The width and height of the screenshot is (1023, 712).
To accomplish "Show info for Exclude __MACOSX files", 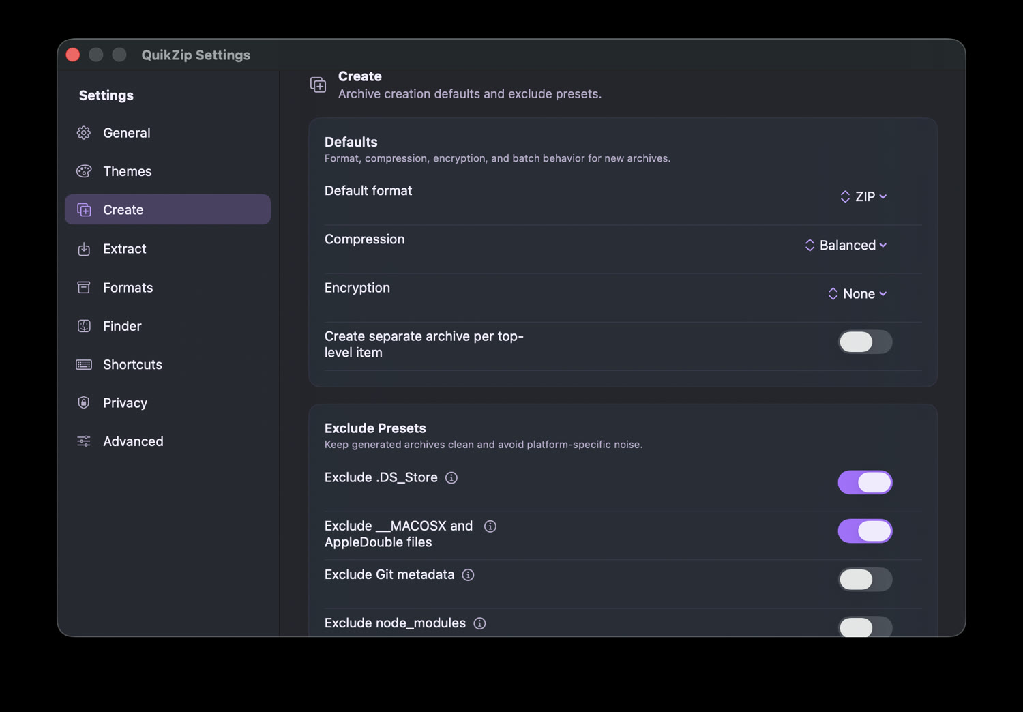I will point(490,526).
